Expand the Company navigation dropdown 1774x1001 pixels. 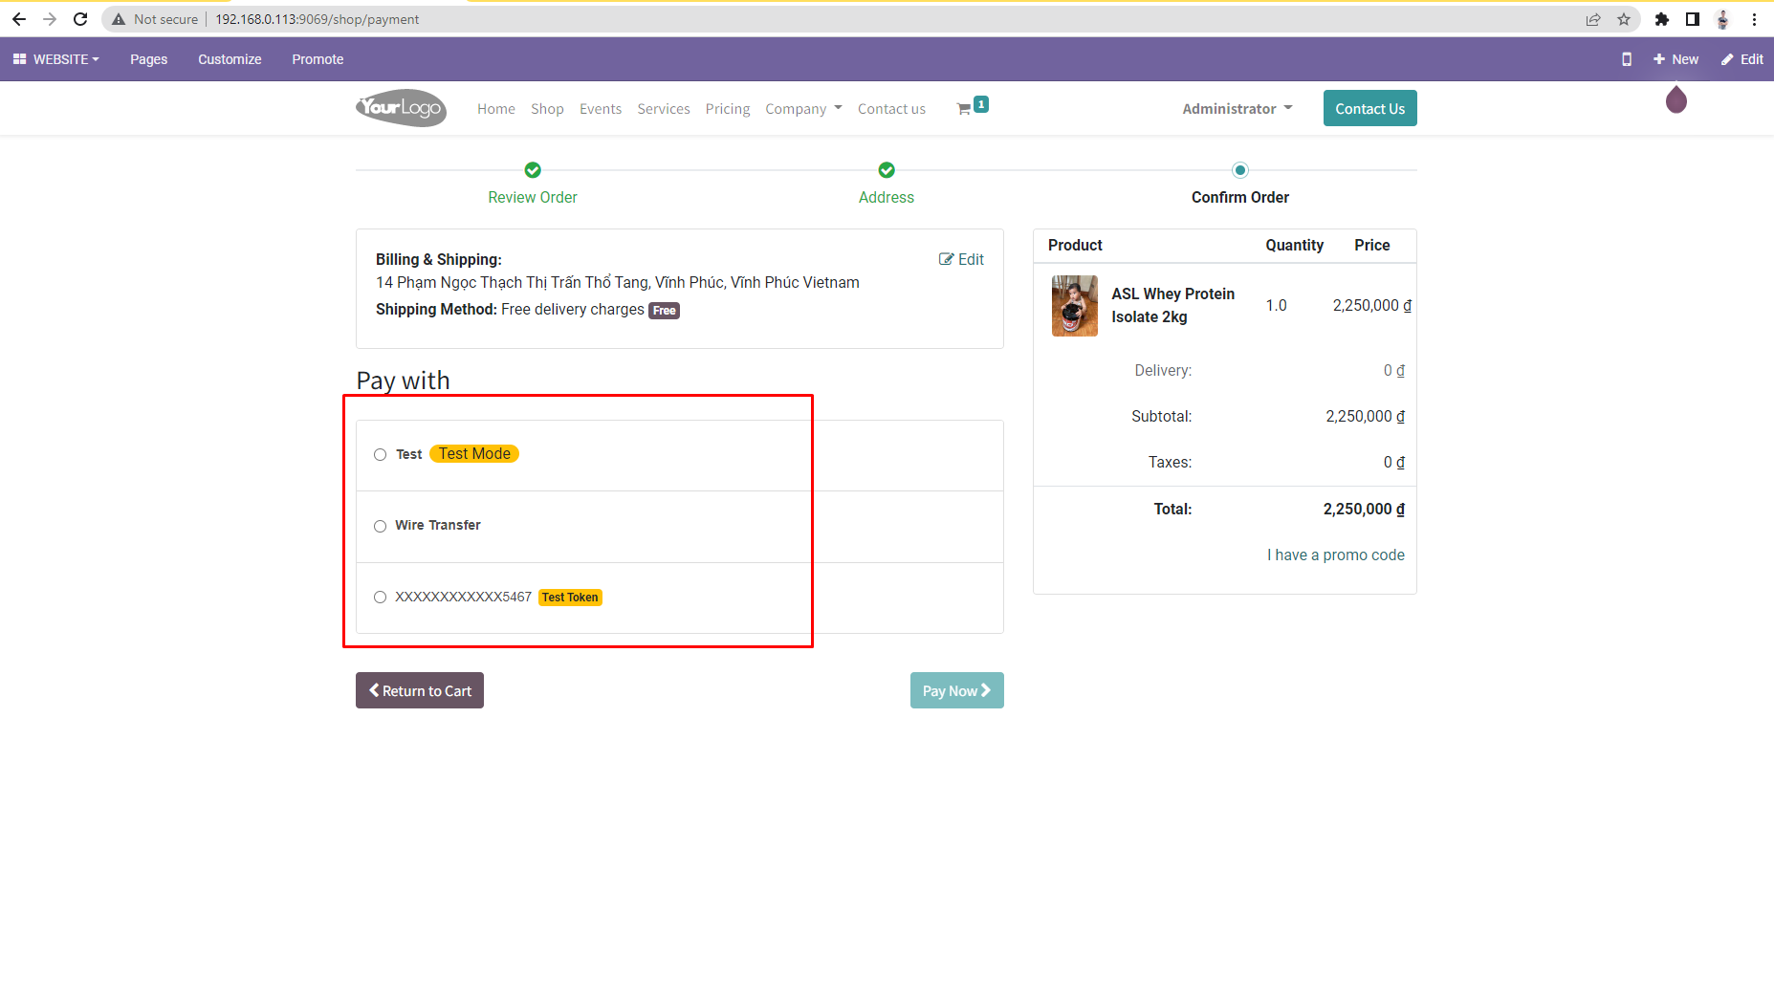point(802,108)
